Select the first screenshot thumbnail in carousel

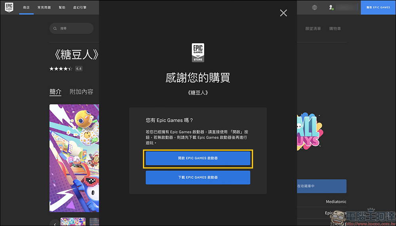point(73,222)
